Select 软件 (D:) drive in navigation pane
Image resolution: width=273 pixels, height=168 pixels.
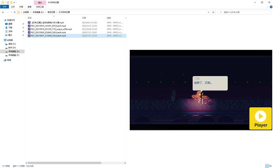(12, 48)
